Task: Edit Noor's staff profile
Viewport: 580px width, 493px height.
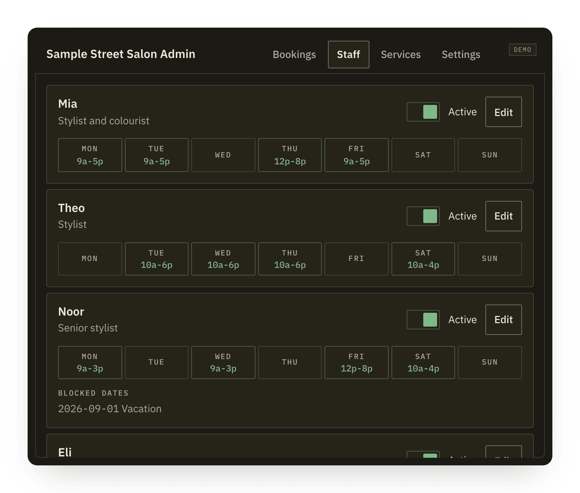Action: (503, 320)
